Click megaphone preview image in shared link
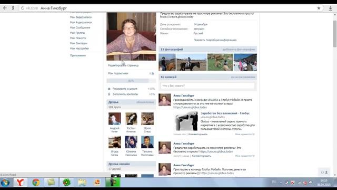The width and height of the screenshot is (337, 190). tap(186, 121)
